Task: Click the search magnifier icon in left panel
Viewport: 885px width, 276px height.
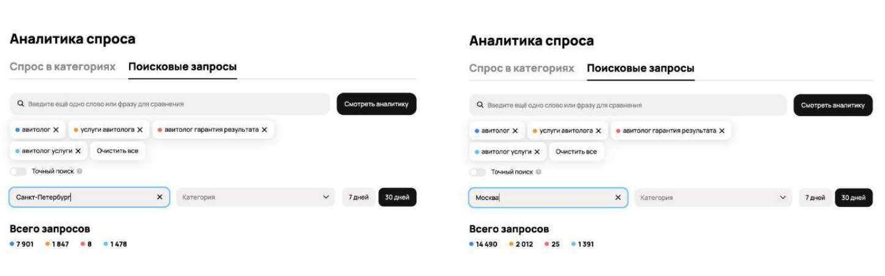Action: [x=21, y=104]
